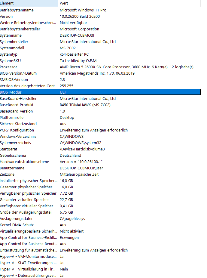This screenshot has width=207, height=278.
Task: Select the Hardwareabstraktionsebene row
Action: pyautogui.click(x=100, y=162)
